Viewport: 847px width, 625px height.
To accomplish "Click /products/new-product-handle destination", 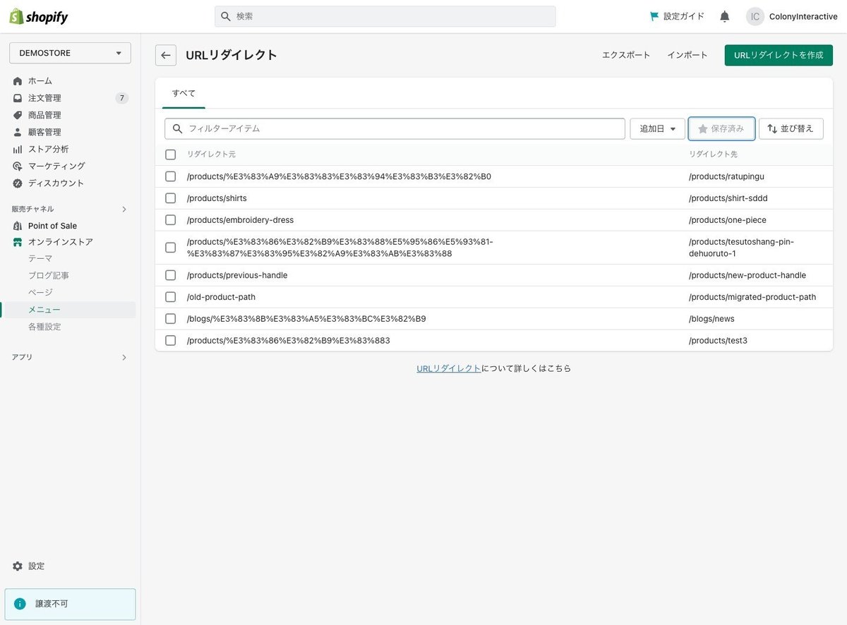I will (x=747, y=275).
